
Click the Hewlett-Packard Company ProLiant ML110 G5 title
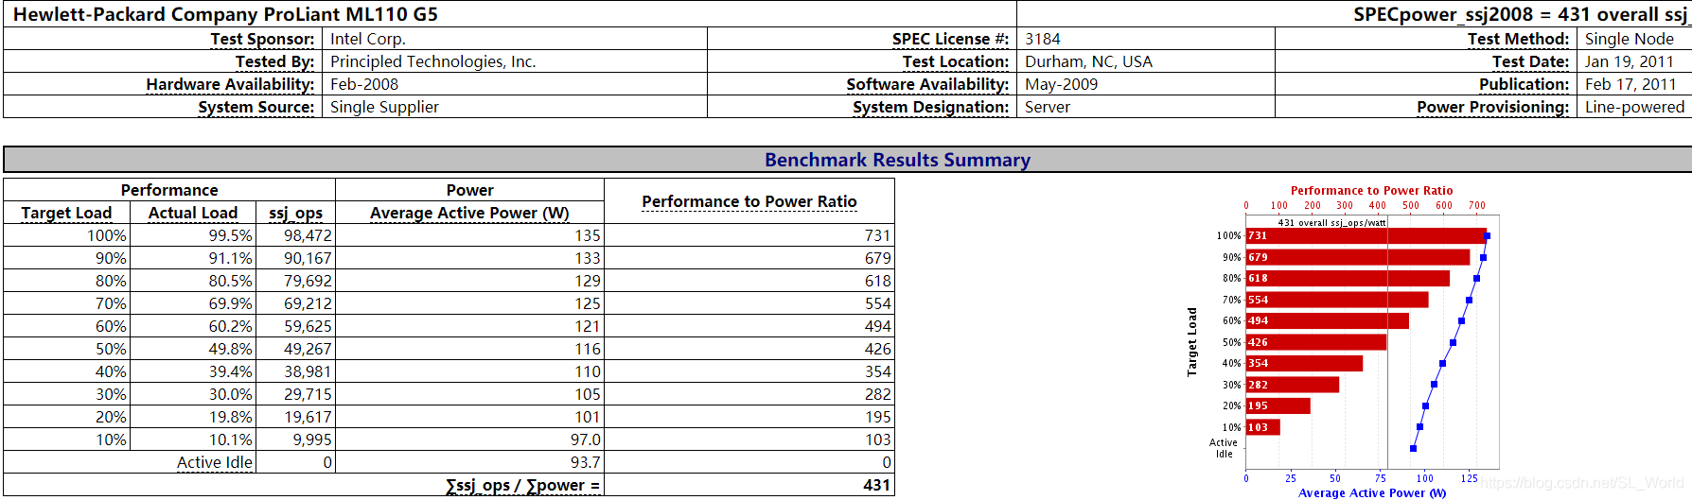coord(225,14)
